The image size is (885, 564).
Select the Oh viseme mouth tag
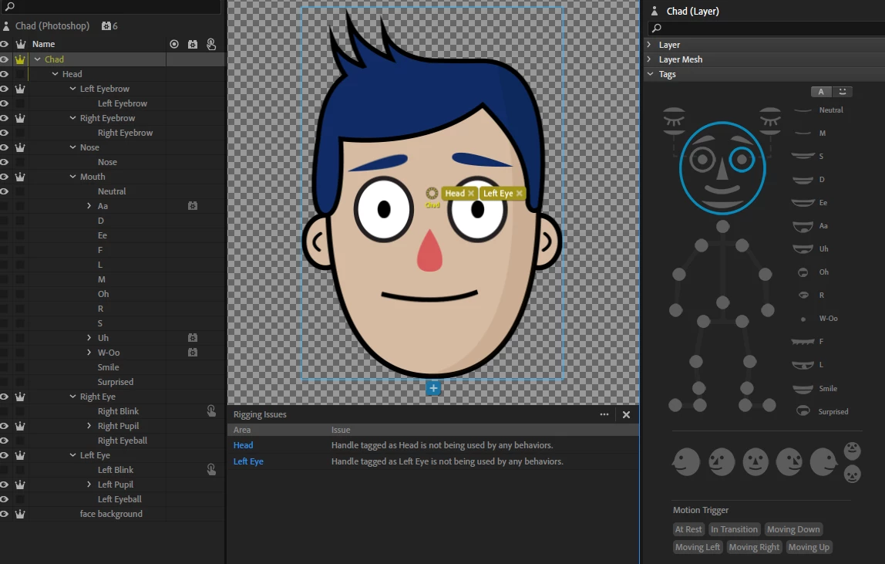803,272
